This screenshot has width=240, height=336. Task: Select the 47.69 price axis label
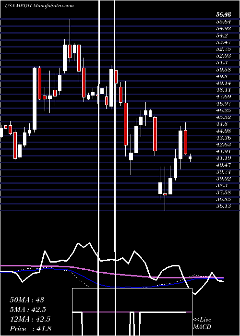tap(224, 97)
